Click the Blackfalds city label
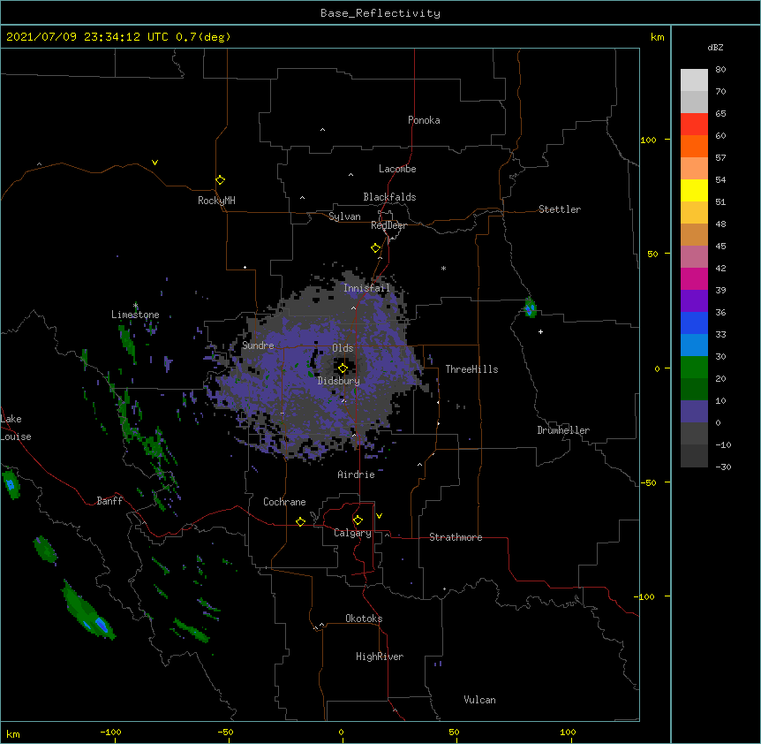 389,197
